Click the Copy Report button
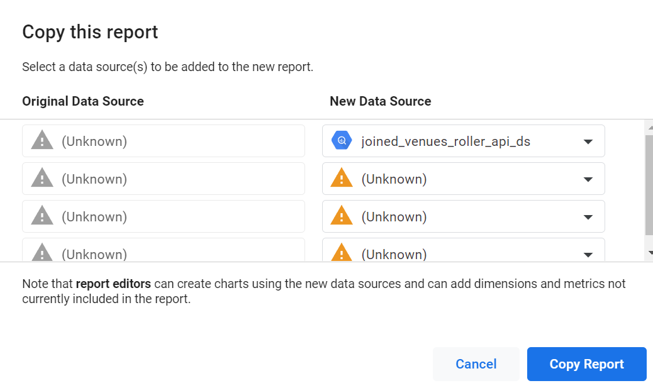The image size is (653, 388). (x=586, y=363)
